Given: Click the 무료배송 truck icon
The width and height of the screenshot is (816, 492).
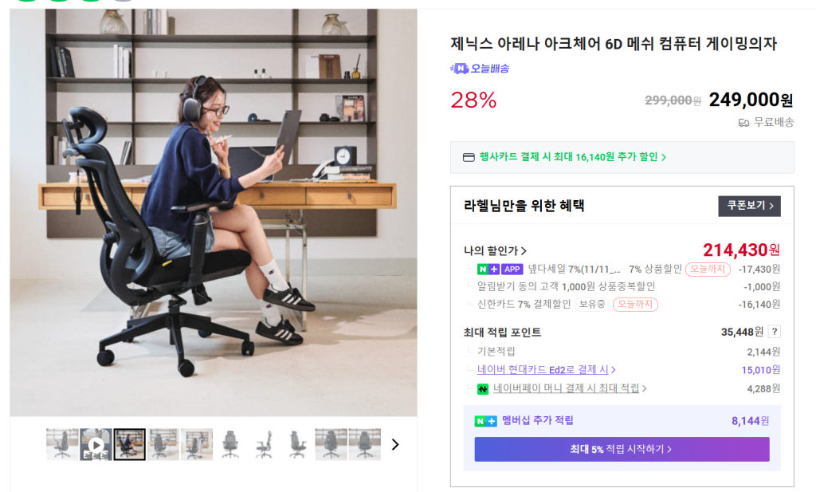Looking at the screenshot, I should [x=743, y=123].
